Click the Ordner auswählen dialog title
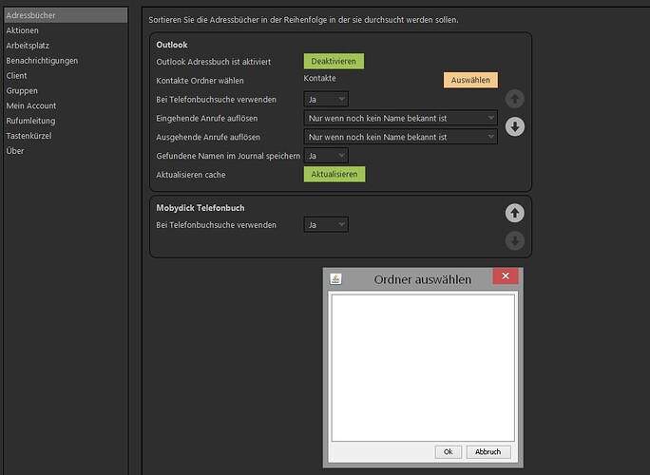The width and height of the screenshot is (650, 475). pos(423,279)
